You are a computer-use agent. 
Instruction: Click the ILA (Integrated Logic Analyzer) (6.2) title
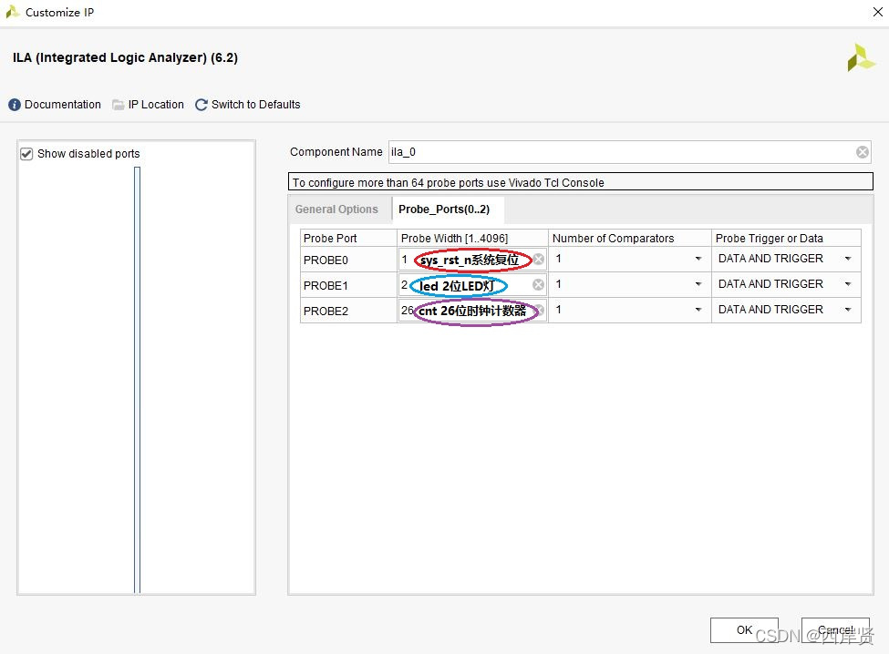[x=125, y=57]
